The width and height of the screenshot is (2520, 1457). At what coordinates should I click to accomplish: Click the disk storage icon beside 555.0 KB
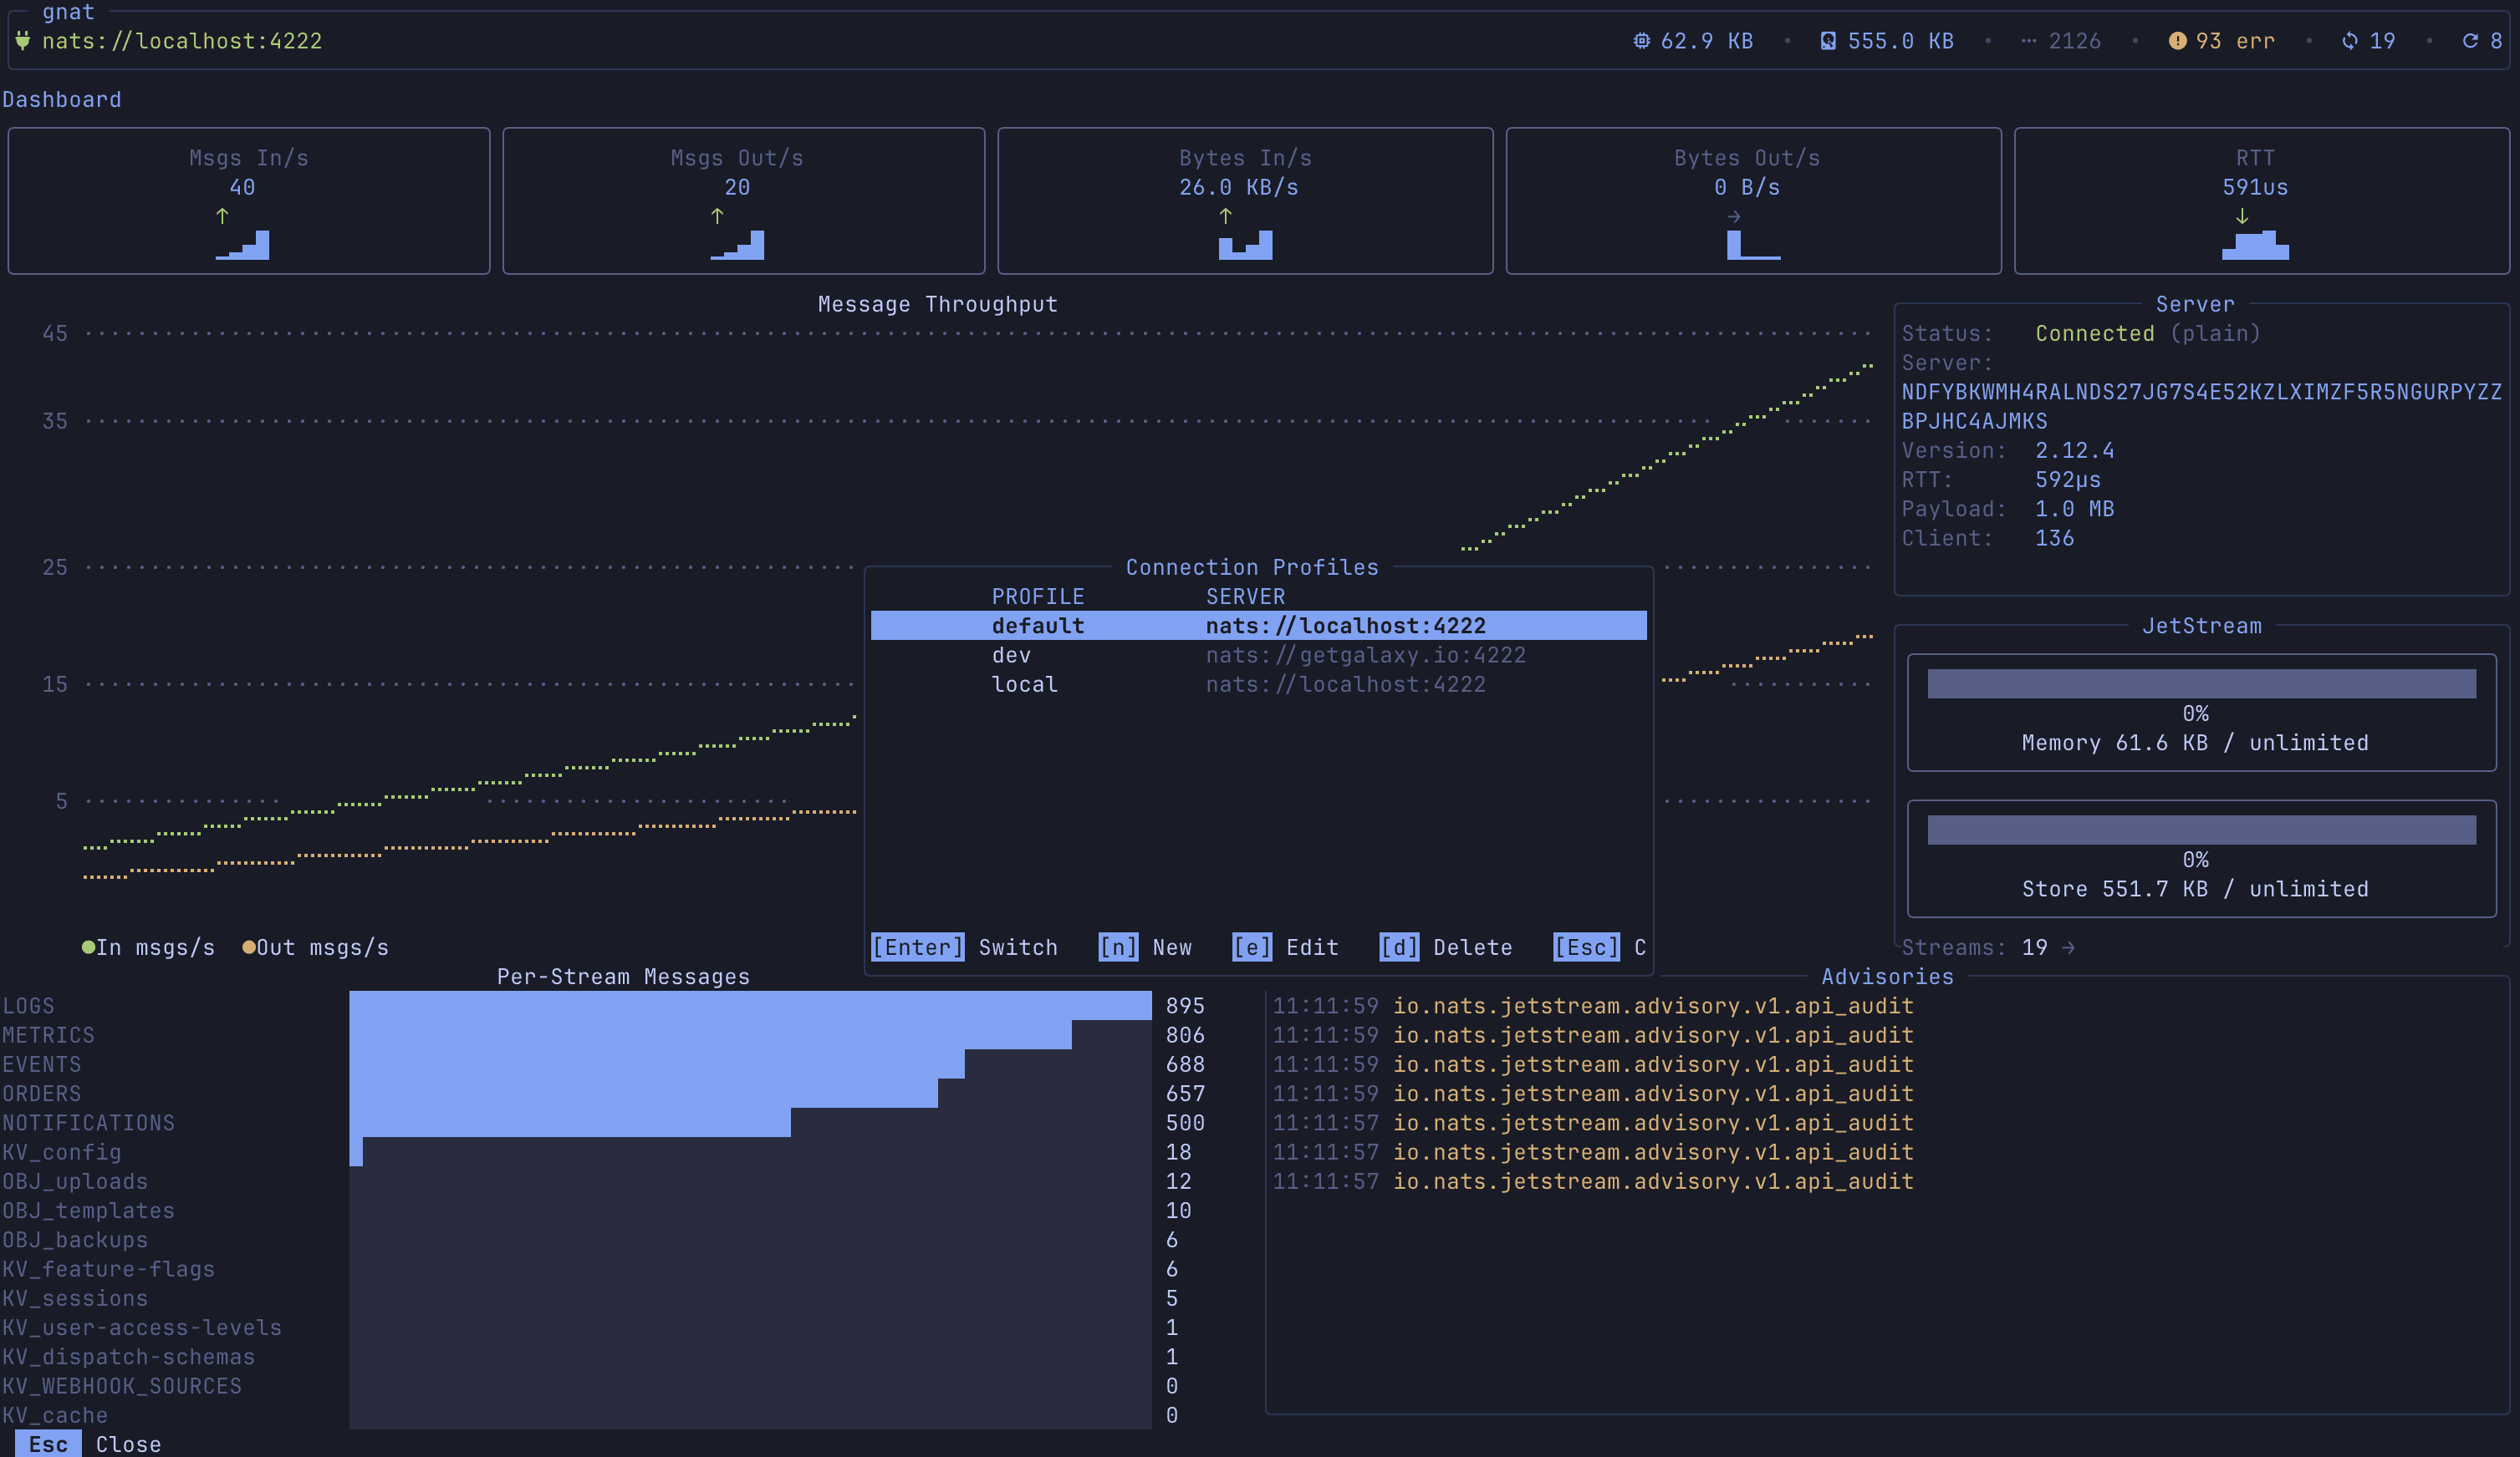[1828, 41]
